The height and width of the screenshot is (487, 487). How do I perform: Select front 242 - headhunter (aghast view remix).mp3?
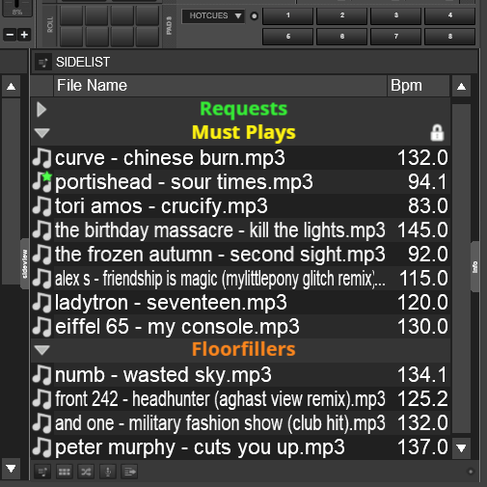tap(240, 399)
